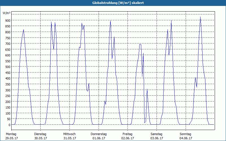This screenshot has width=226, height=141.
Task: Click the date label 31.05.17
Action: (70, 138)
